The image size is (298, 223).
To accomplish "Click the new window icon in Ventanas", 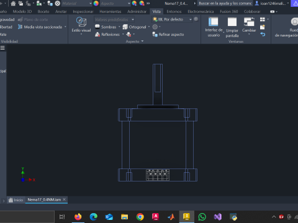I will pos(263,27).
